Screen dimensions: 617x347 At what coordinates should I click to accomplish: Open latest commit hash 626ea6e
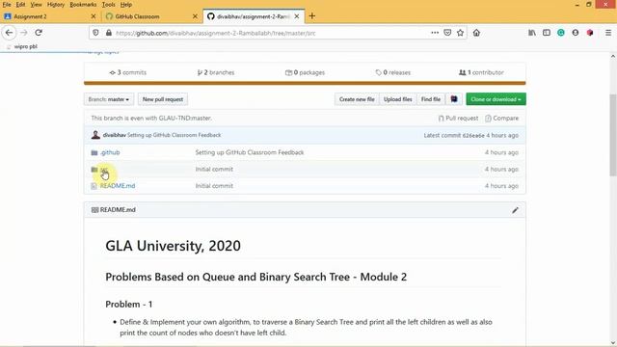473,135
